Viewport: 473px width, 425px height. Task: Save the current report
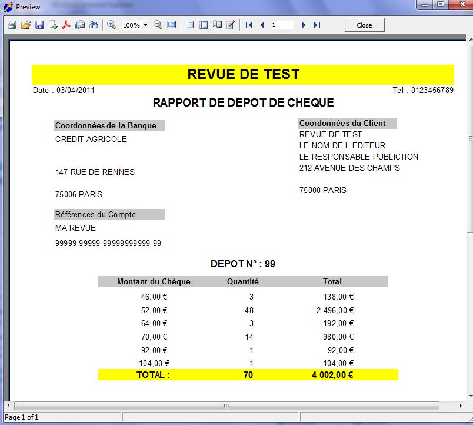(x=39, y=25)
